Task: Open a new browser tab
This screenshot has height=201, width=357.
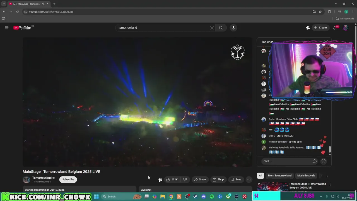Action: 54,4
